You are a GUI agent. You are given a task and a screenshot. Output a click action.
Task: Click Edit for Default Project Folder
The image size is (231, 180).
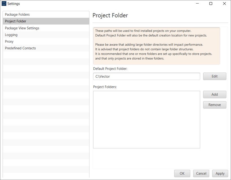click(214, 76)
